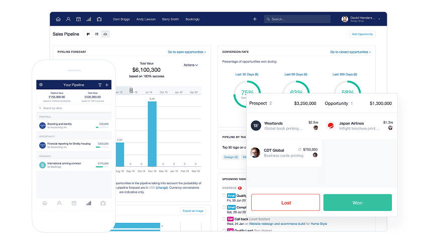This screenshot has width=430, height=250.
Task: Tap the plus icon in phone pipeline header
Action: [x=106, y=85]
